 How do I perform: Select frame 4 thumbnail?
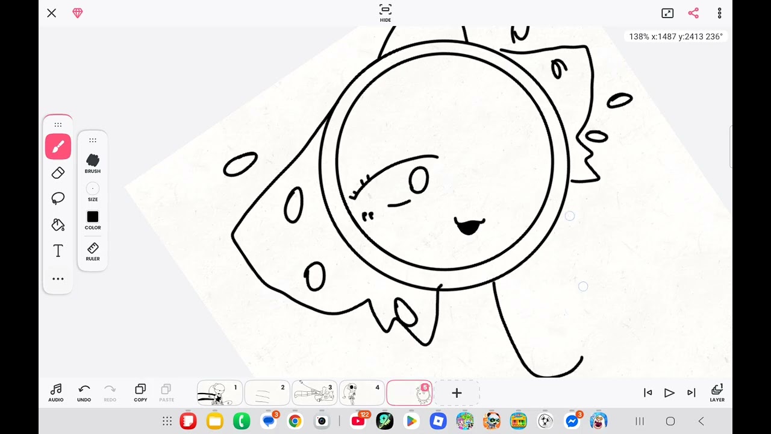tap(362, 393)
